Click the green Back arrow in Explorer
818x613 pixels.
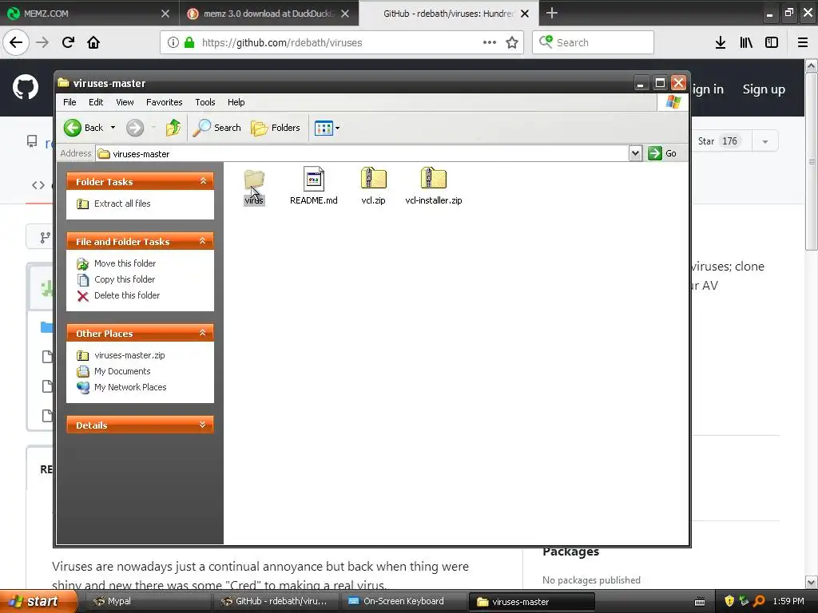73,128
